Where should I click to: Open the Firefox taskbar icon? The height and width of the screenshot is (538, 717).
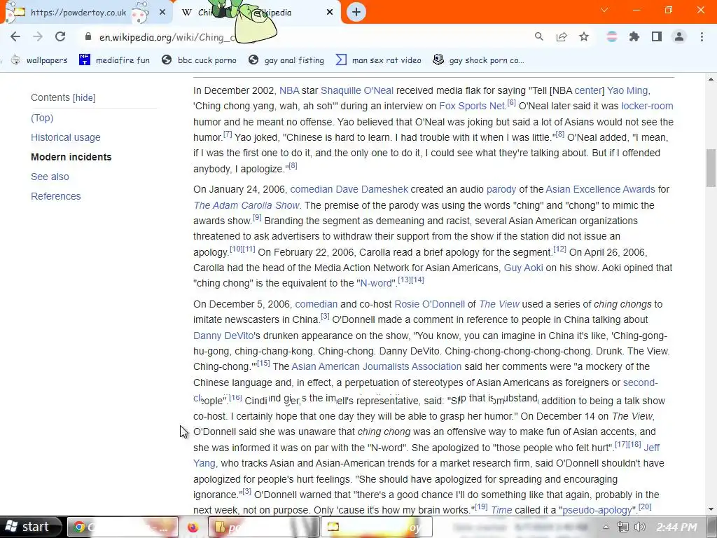pos(193,527)
